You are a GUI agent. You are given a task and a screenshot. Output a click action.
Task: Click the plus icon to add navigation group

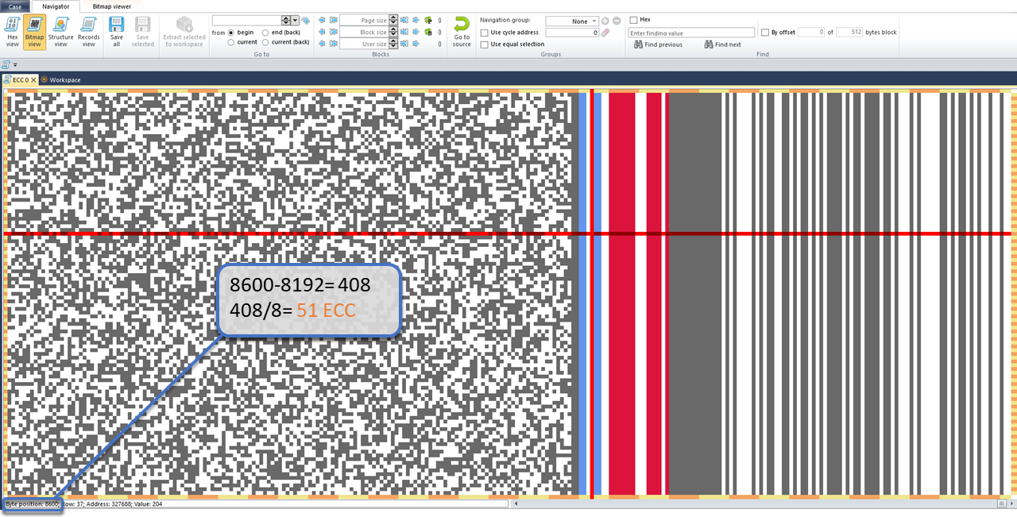click(x=605, y=21)
